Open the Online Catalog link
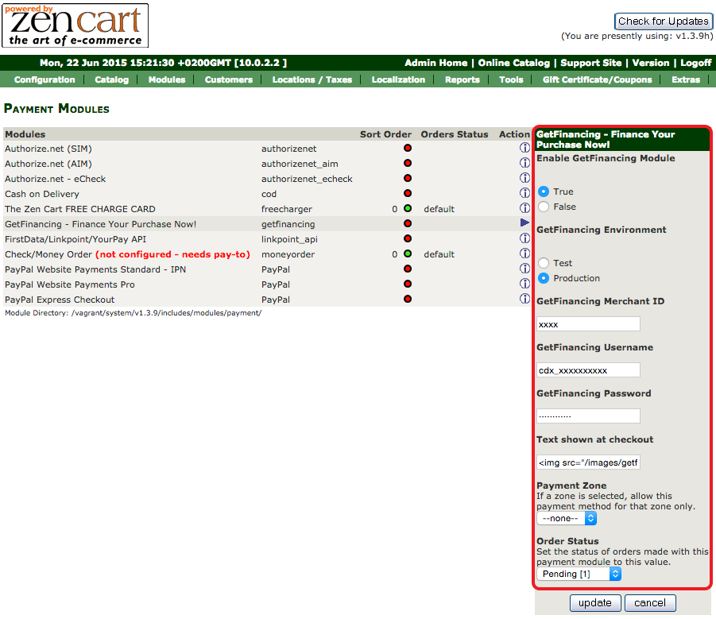This screenshot has height=619, width=716. tap(513, 63)
